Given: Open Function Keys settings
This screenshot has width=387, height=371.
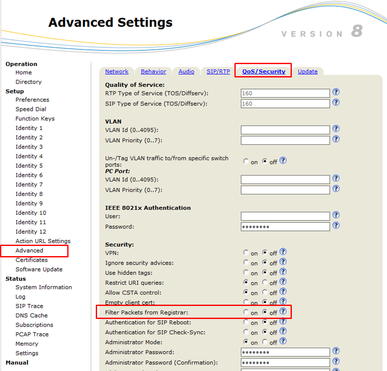Looking at the screenshot, I should coord(35,118).
